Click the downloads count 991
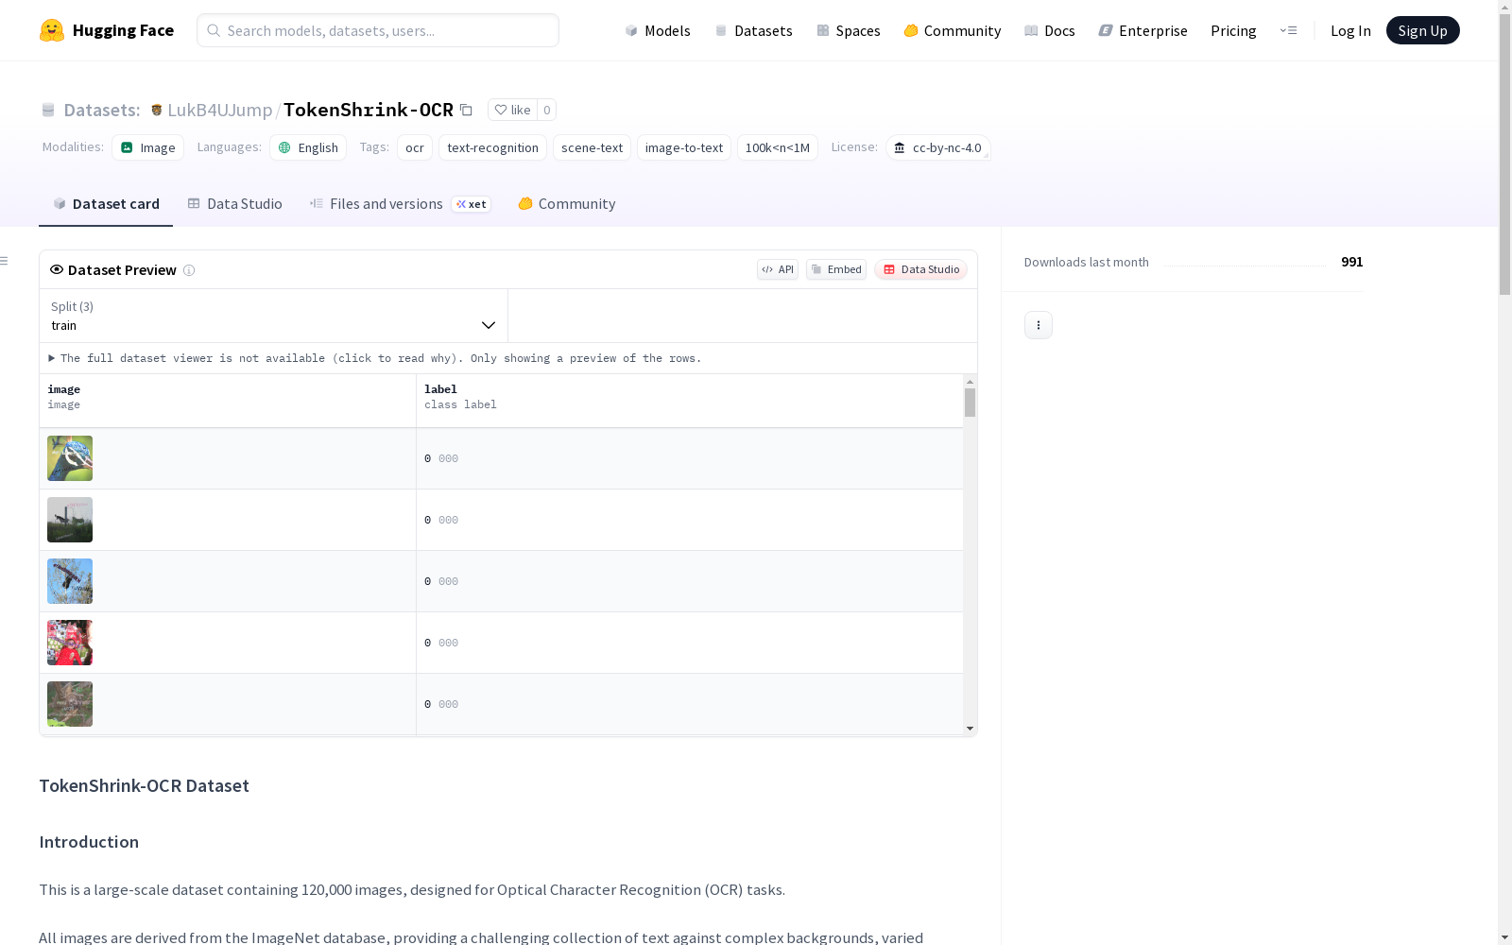Image resolution: width=1512 pixels, height=945 pixels. 1352,262
